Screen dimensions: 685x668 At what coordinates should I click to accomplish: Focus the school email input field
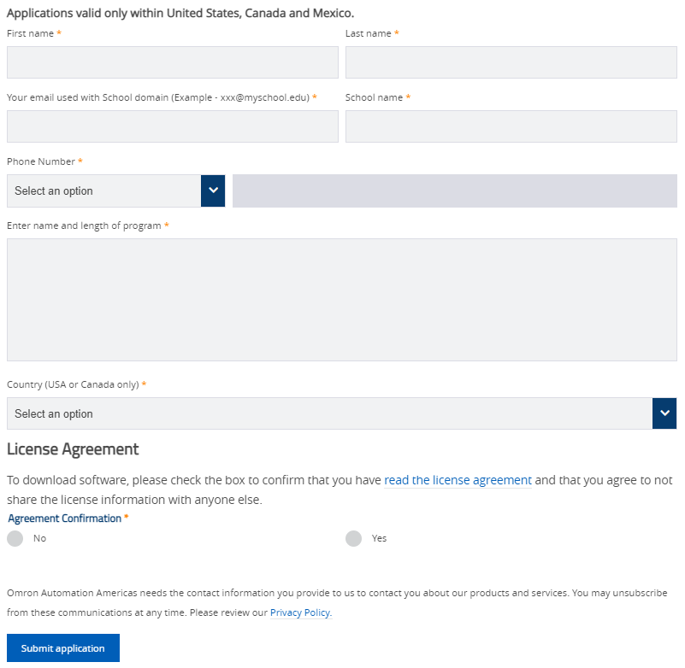coord(173,126)
